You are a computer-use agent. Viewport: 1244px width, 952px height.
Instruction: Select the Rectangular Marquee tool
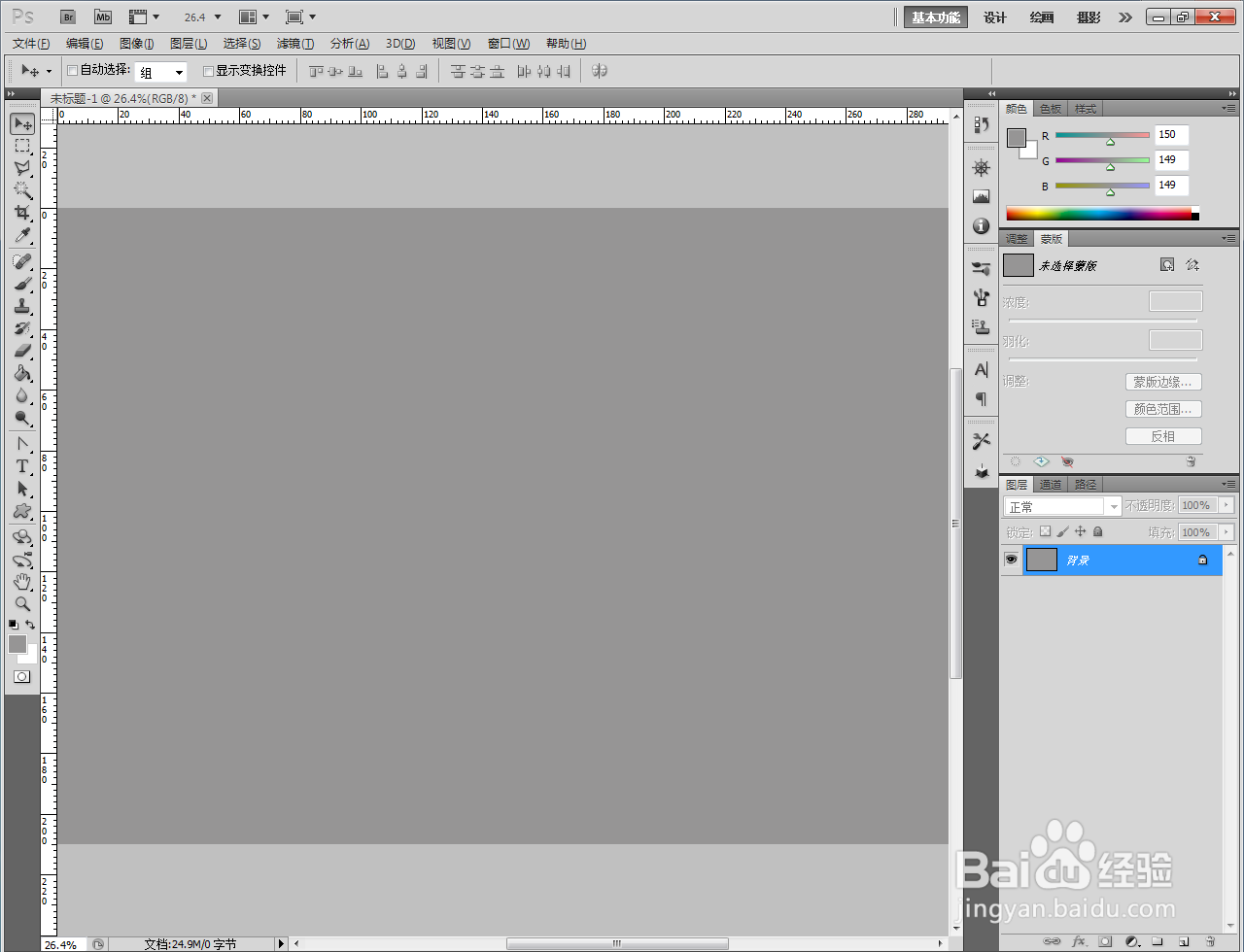[x=22, y=147]
